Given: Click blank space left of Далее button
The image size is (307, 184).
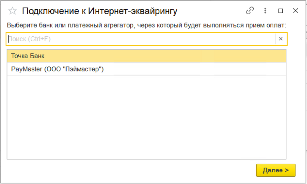Looking at the screenshot, I should click(168, 170).
